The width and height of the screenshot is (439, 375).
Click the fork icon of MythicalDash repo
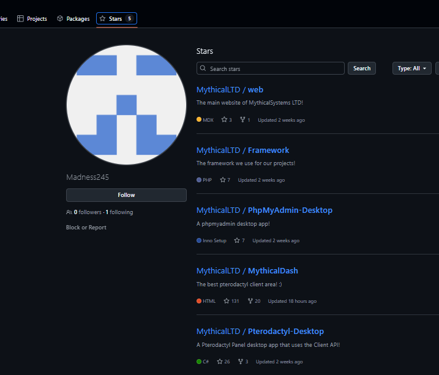click(250, 301)
